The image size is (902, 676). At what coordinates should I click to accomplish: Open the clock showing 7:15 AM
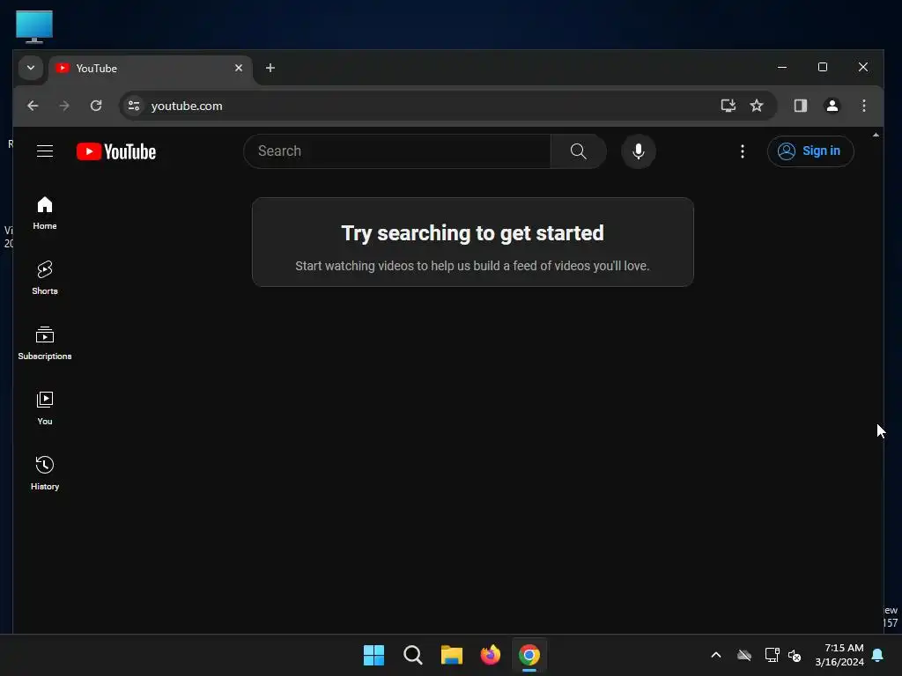coord(839,655)
